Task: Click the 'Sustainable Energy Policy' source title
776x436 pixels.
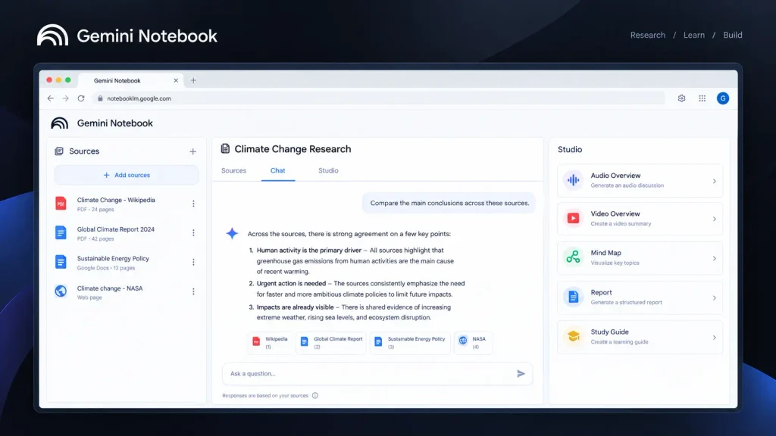Action: 113,259
